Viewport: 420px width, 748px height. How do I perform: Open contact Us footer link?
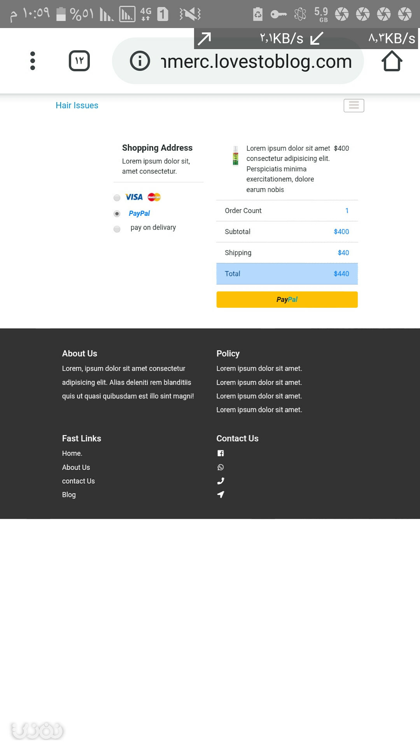[78, 481]
